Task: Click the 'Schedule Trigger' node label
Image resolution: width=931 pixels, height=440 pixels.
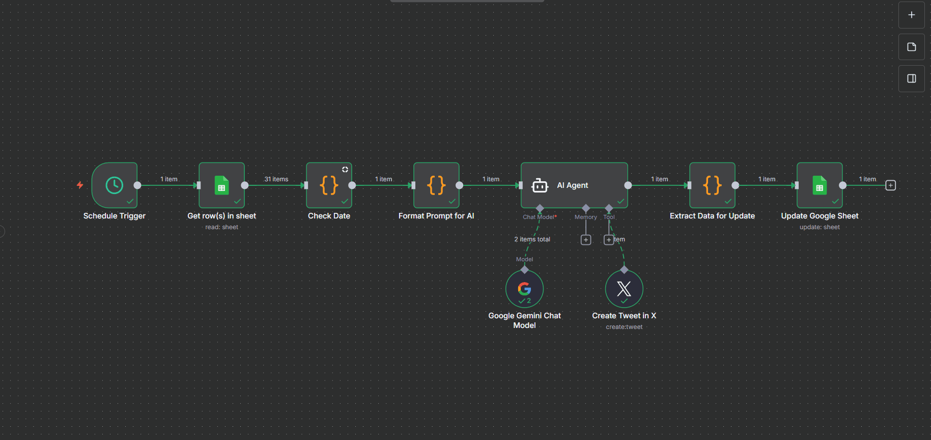Action: [115, 216]
